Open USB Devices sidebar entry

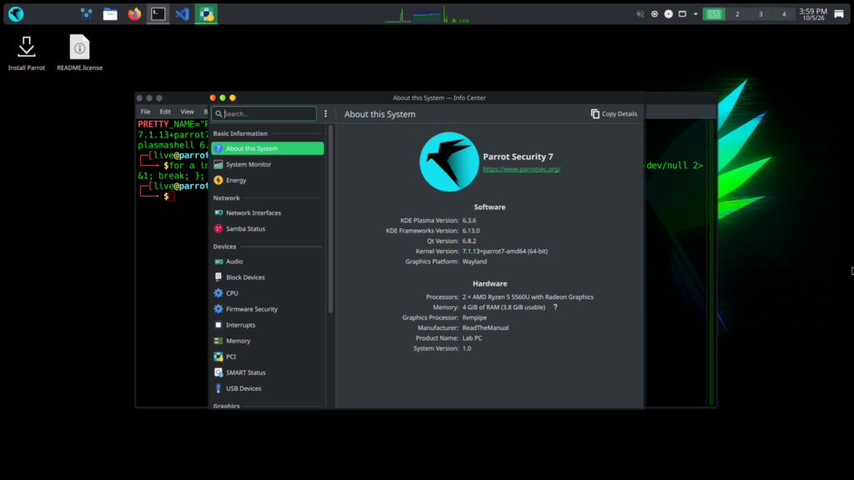[268, 388]
